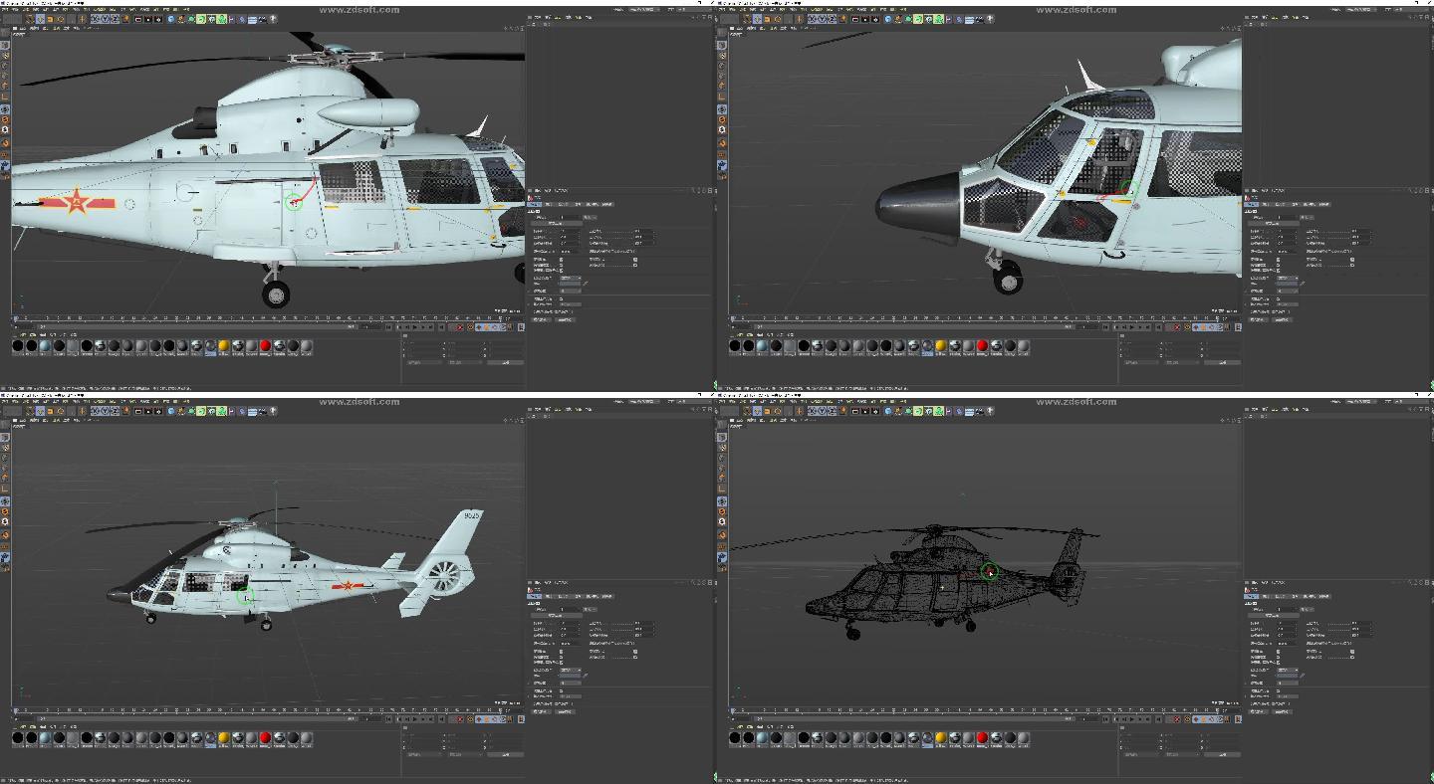This screenshot has width=1434, height=784.
Task: Select the red material ball in cockpit window
Action: pyautogui.click(x=982, y=345)
